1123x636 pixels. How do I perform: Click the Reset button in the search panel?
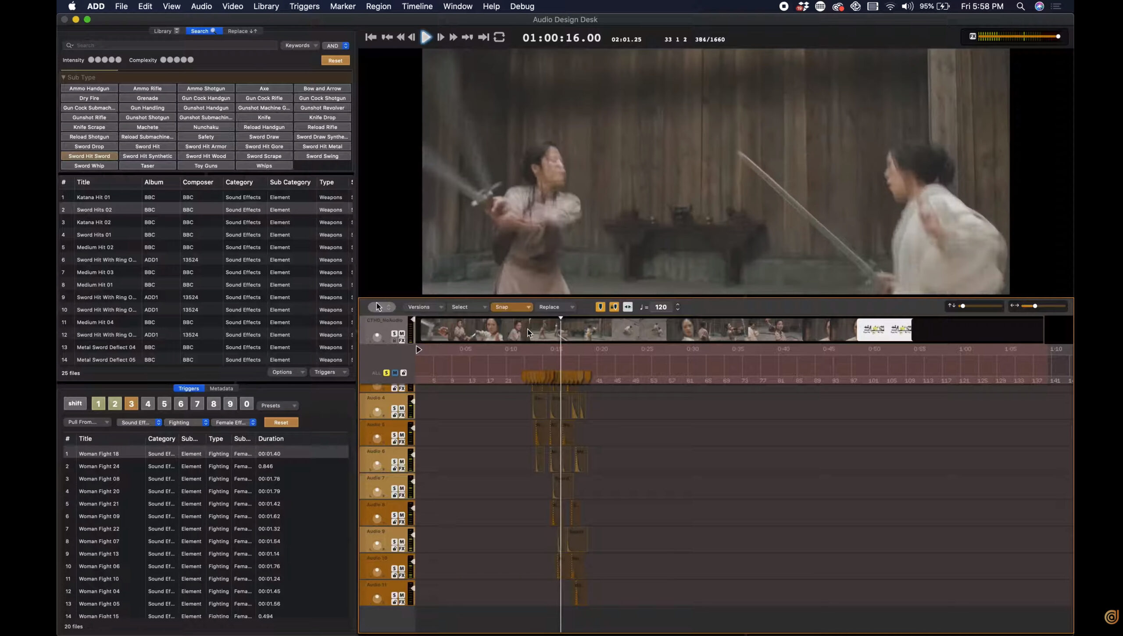coord(335,61)
